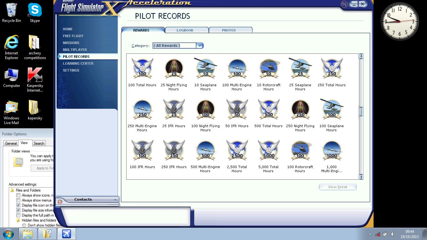This screenshot has height=240, width=427.
Task: Click the Flight Simulator taskbar icon
Action: coord(67,234)
